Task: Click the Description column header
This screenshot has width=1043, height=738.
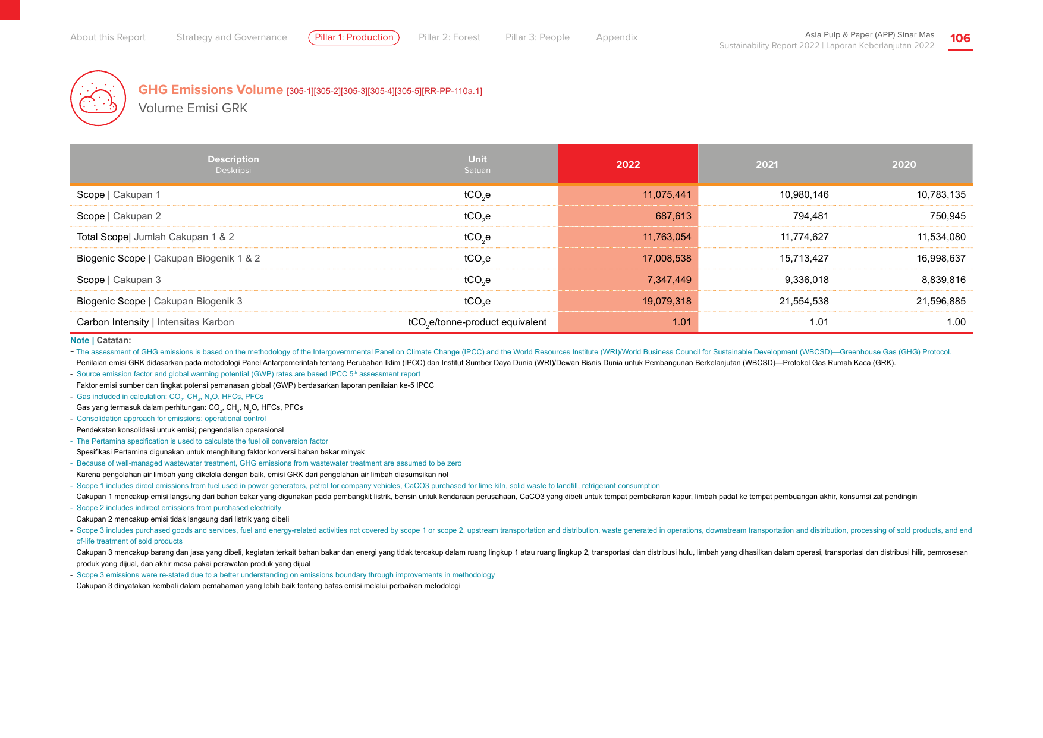Action: (x=233, y=164)
